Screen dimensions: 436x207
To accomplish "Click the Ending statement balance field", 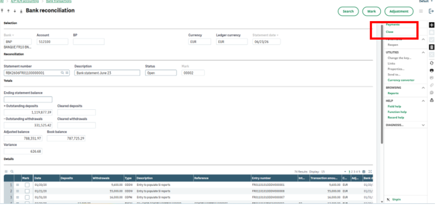I will [28, 99].
